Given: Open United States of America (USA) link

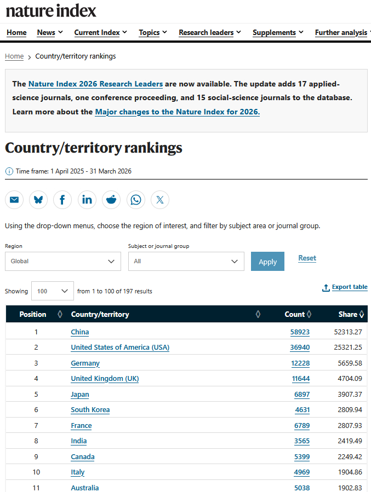Looking at the screenshot, I should coord(120,348).
